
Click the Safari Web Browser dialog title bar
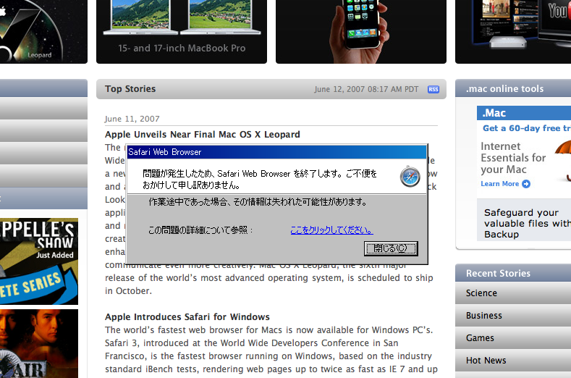point(276,152)
